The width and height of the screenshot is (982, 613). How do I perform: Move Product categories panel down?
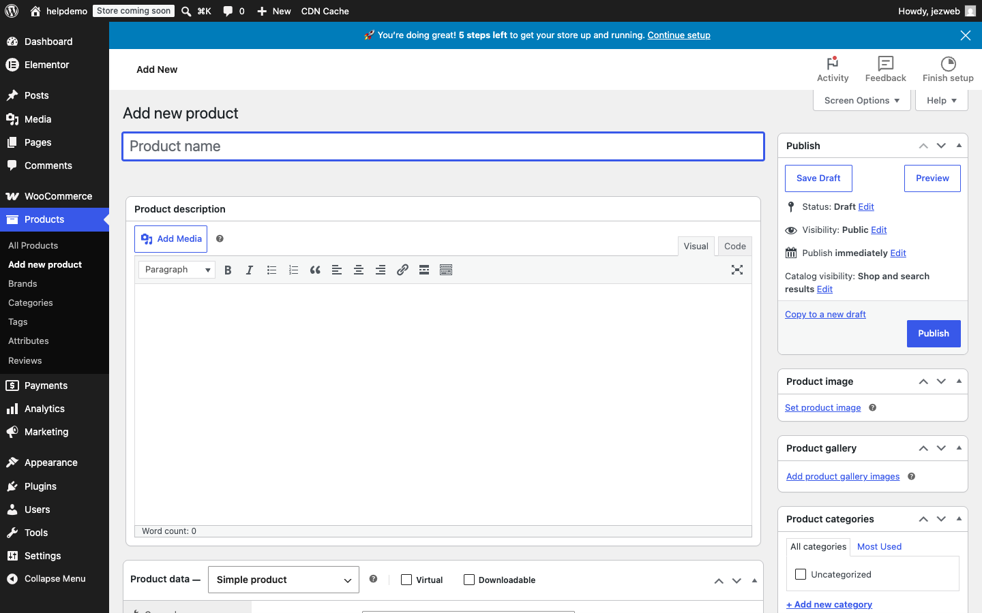point(941,519)
